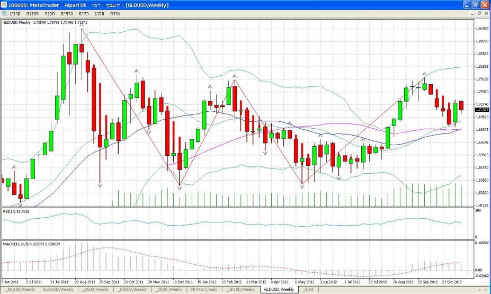491x294 pixels.
Task: Open the עזרה (Help) menu
Action: tap(115, 12)
